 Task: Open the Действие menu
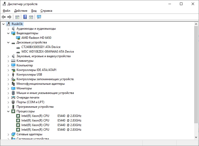point(21,11)
